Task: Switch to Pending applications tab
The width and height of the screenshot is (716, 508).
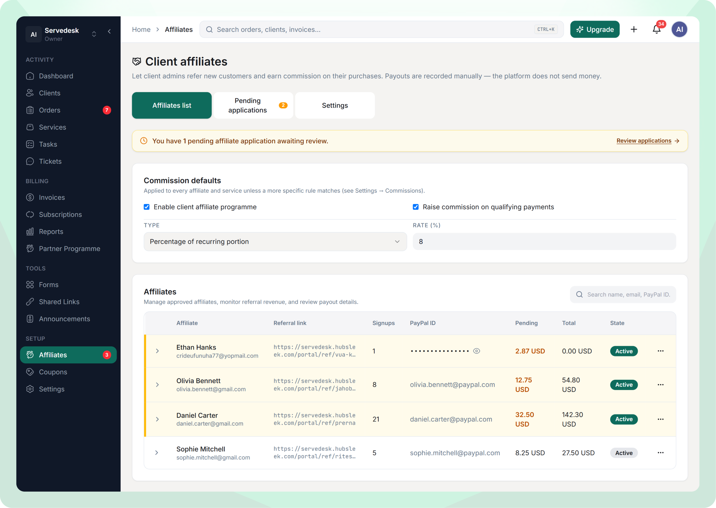Action: point(253,105)
